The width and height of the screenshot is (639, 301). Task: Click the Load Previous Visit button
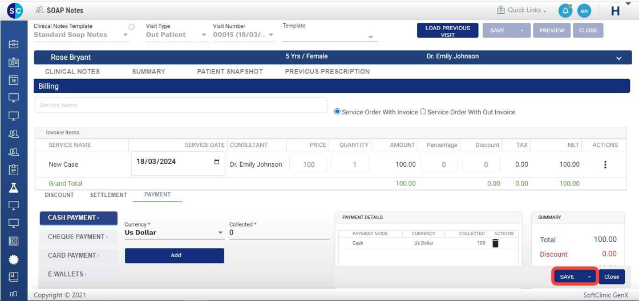(447, 31)
